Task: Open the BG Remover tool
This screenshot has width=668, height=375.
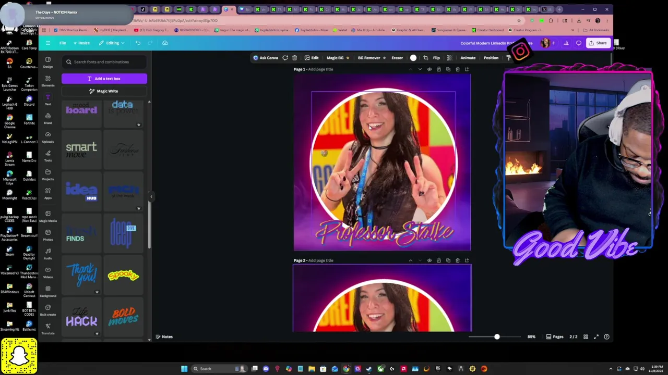Action: 372,58
